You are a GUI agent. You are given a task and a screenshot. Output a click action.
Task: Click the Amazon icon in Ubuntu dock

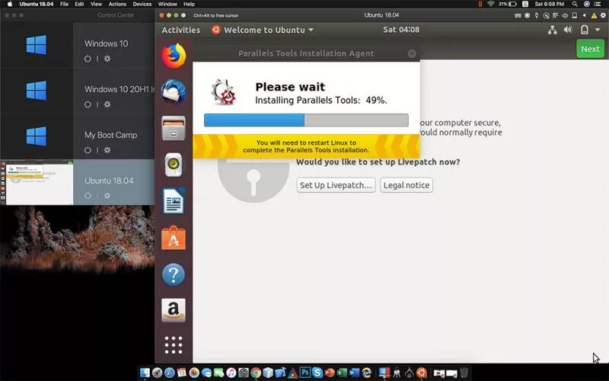click(174, 310)
